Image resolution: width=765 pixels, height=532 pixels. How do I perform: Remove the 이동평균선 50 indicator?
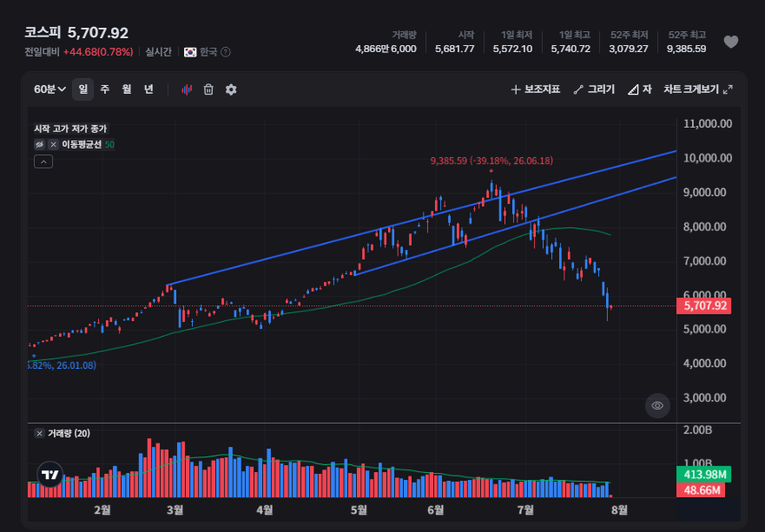pos(53,144)
